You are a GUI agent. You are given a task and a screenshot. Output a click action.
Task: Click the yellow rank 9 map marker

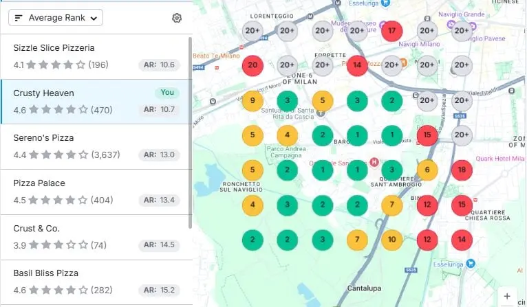(x=252, y=100)
